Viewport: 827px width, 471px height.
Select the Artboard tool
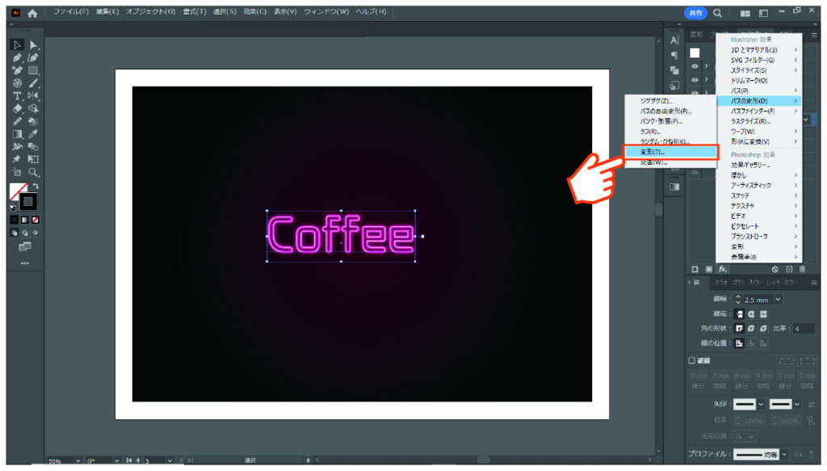(17, 172)
